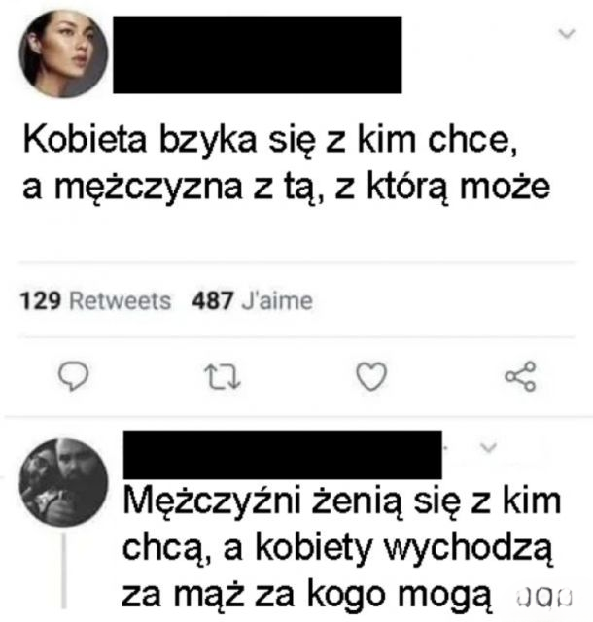Open the reply author's blacked-out name

click(283, 455)
